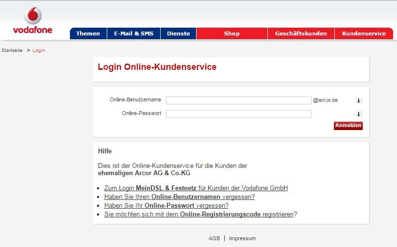The image size is (397, 247).
Task: Open the Geschäftskunden tab
Action: pos(301,33)
